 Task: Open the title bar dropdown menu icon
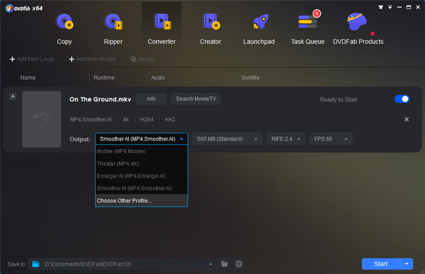pyautogui.click(x=390, y=7)
